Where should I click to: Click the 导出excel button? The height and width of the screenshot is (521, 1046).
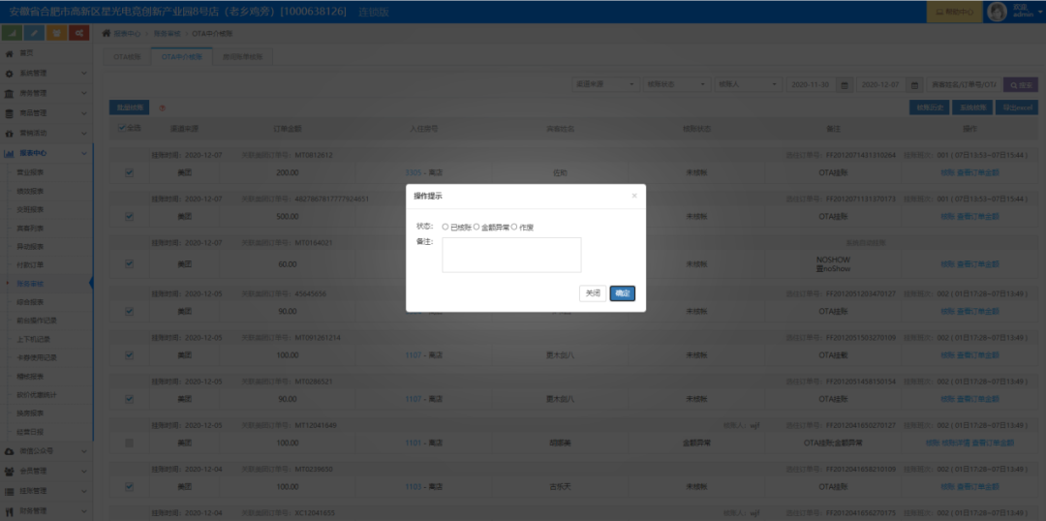pyautogui.click(x=1017, y=107)
